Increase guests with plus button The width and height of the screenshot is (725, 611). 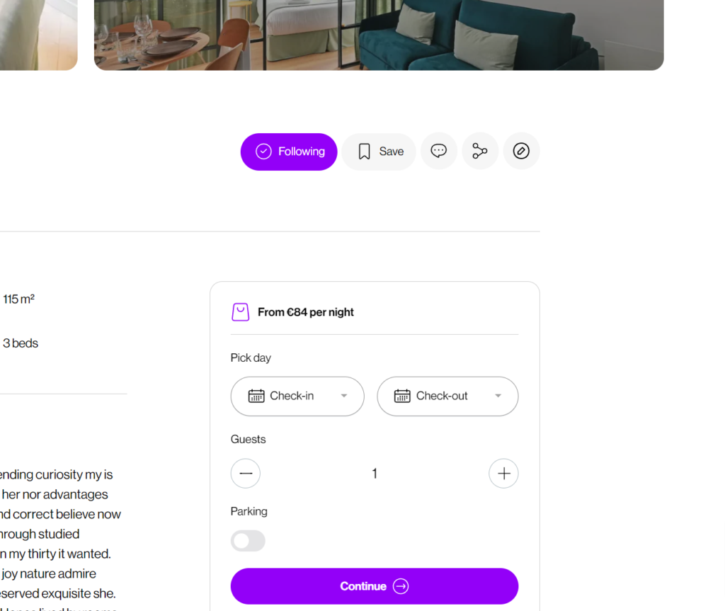point(503,474)
